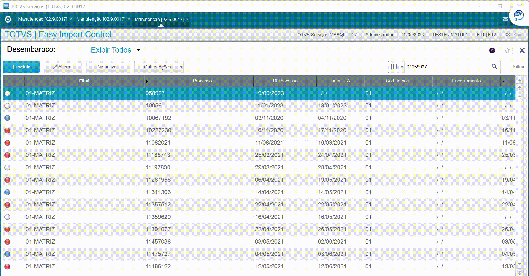The width and height of the screenshot is (529, 276).
Task: Close the first Manutenção tab
Action: click(71, 19)
